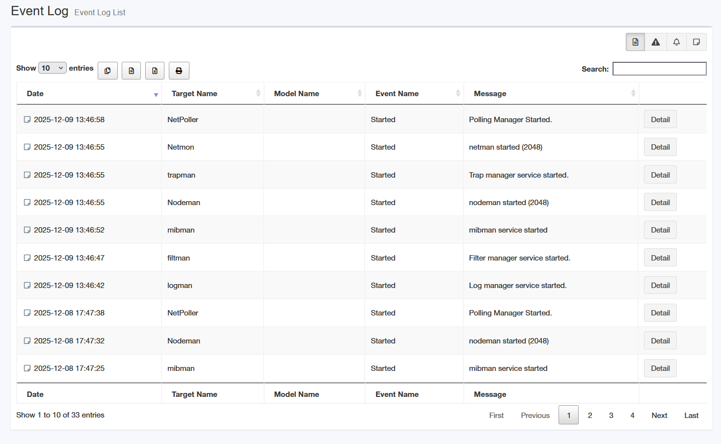
Task: Sort by the Model Name column header
Action: 315,94
